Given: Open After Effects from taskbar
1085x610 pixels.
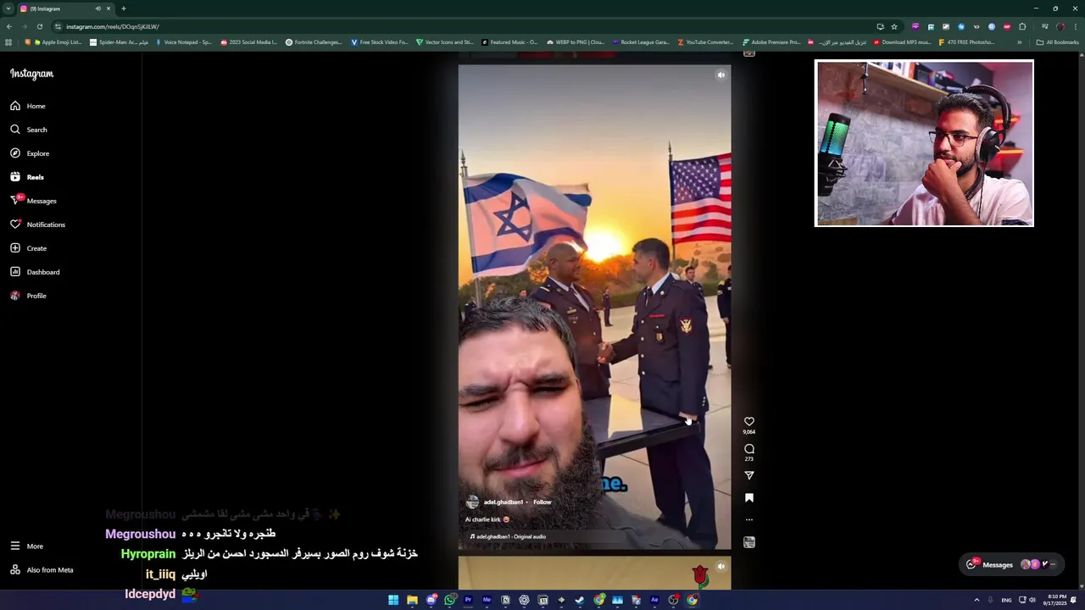Looking at the screenshot, I should [654, 600].
